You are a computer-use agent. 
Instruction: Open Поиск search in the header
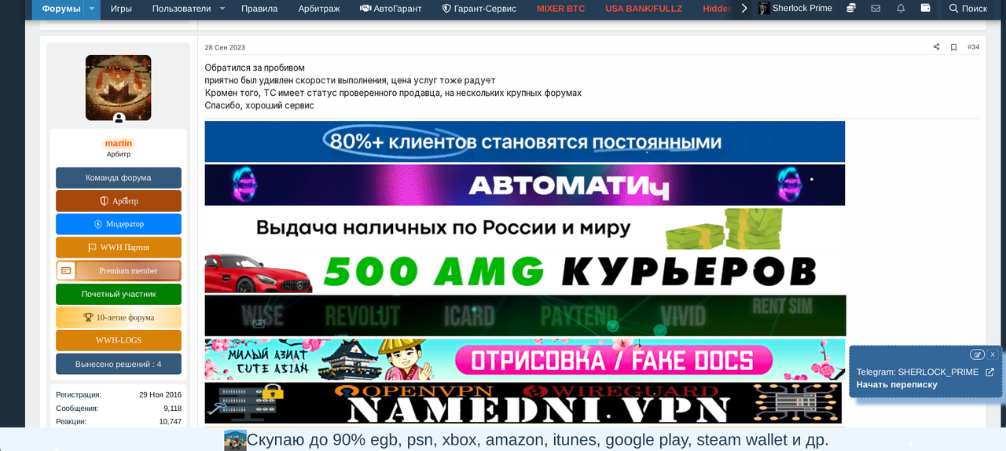tap(967, 9)
